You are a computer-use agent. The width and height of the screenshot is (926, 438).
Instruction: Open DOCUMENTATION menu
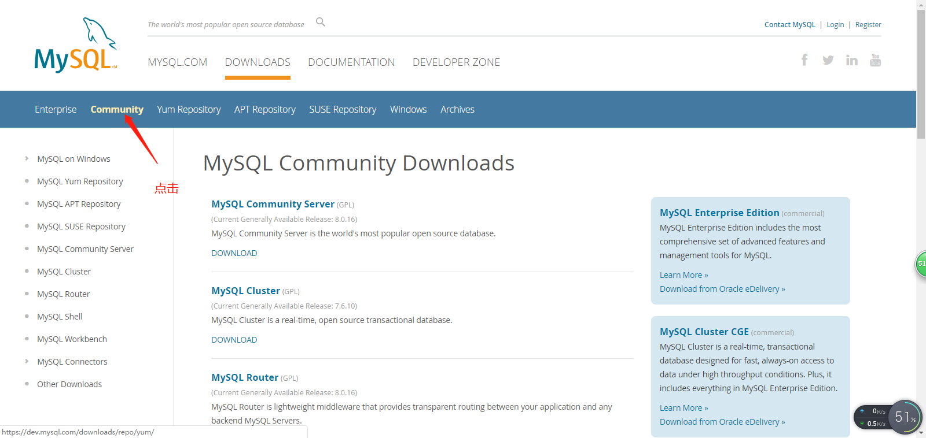tap(351, 62)
